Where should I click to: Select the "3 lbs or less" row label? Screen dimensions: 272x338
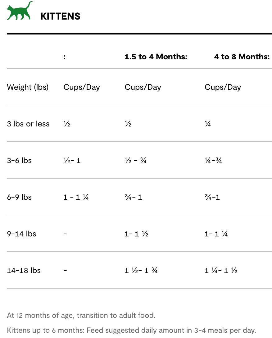[28, 124]
